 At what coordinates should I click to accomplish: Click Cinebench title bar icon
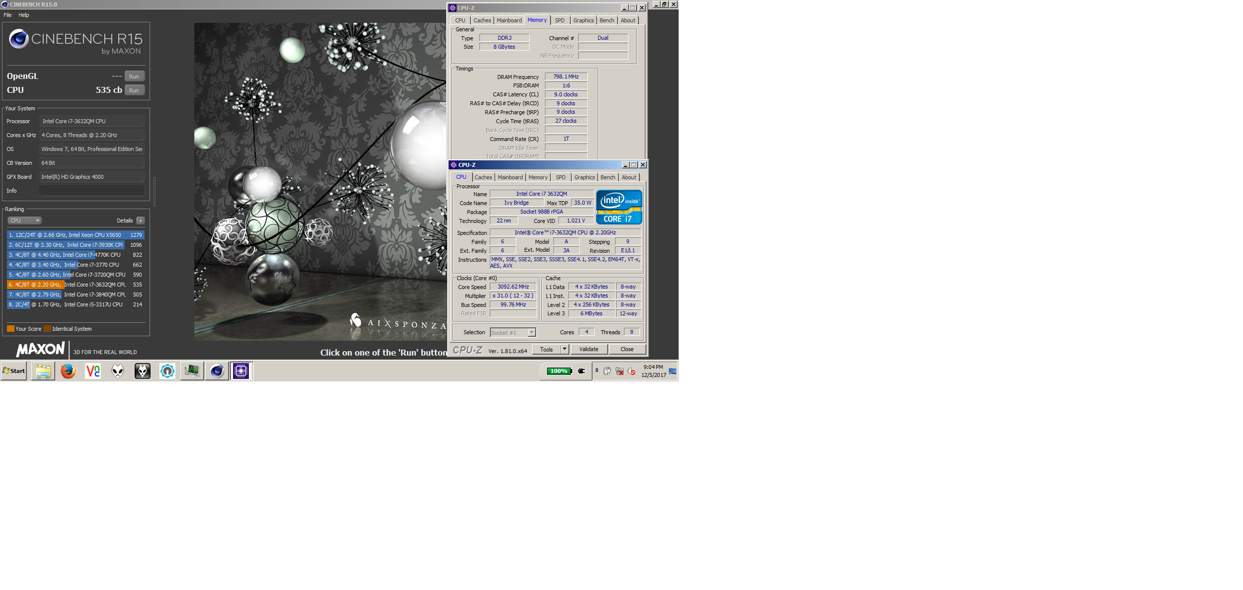[5, 4]
